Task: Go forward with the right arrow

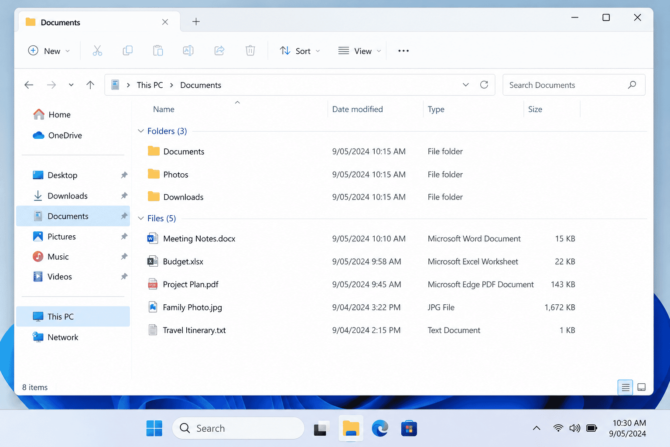Action: (x=51, y=85)
